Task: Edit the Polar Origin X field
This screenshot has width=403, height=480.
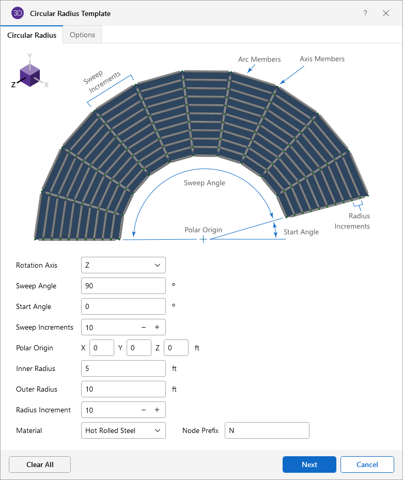Action: coord(102,348)
